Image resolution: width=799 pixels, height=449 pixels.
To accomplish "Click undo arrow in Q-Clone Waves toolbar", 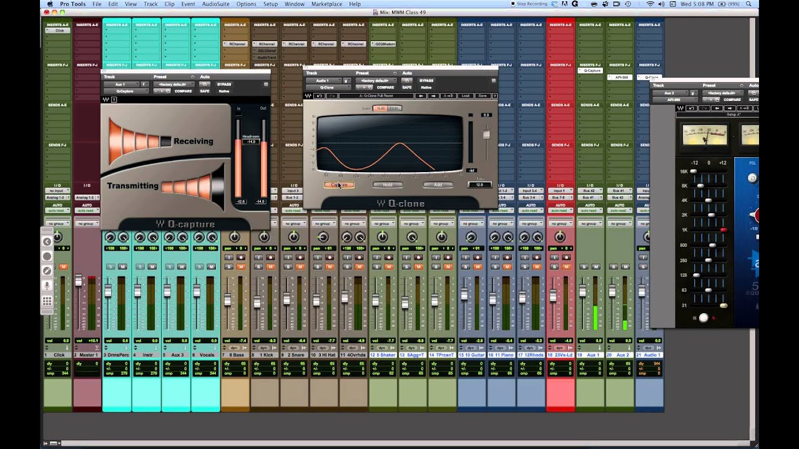I will pos(319,96).
